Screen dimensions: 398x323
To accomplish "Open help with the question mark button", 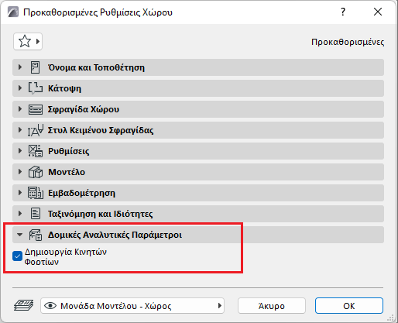I will point(343,12).
